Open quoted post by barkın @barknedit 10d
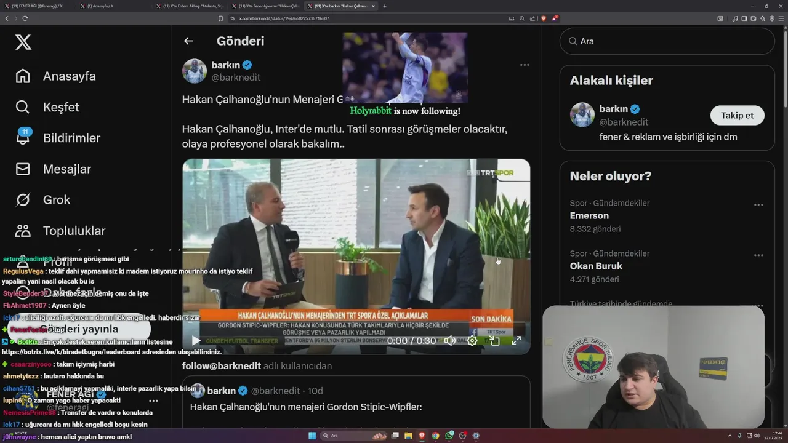 click(x=356, y=402)
